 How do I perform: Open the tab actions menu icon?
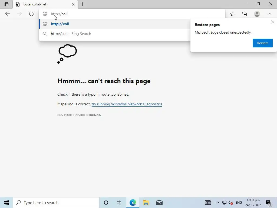[6, 4]
